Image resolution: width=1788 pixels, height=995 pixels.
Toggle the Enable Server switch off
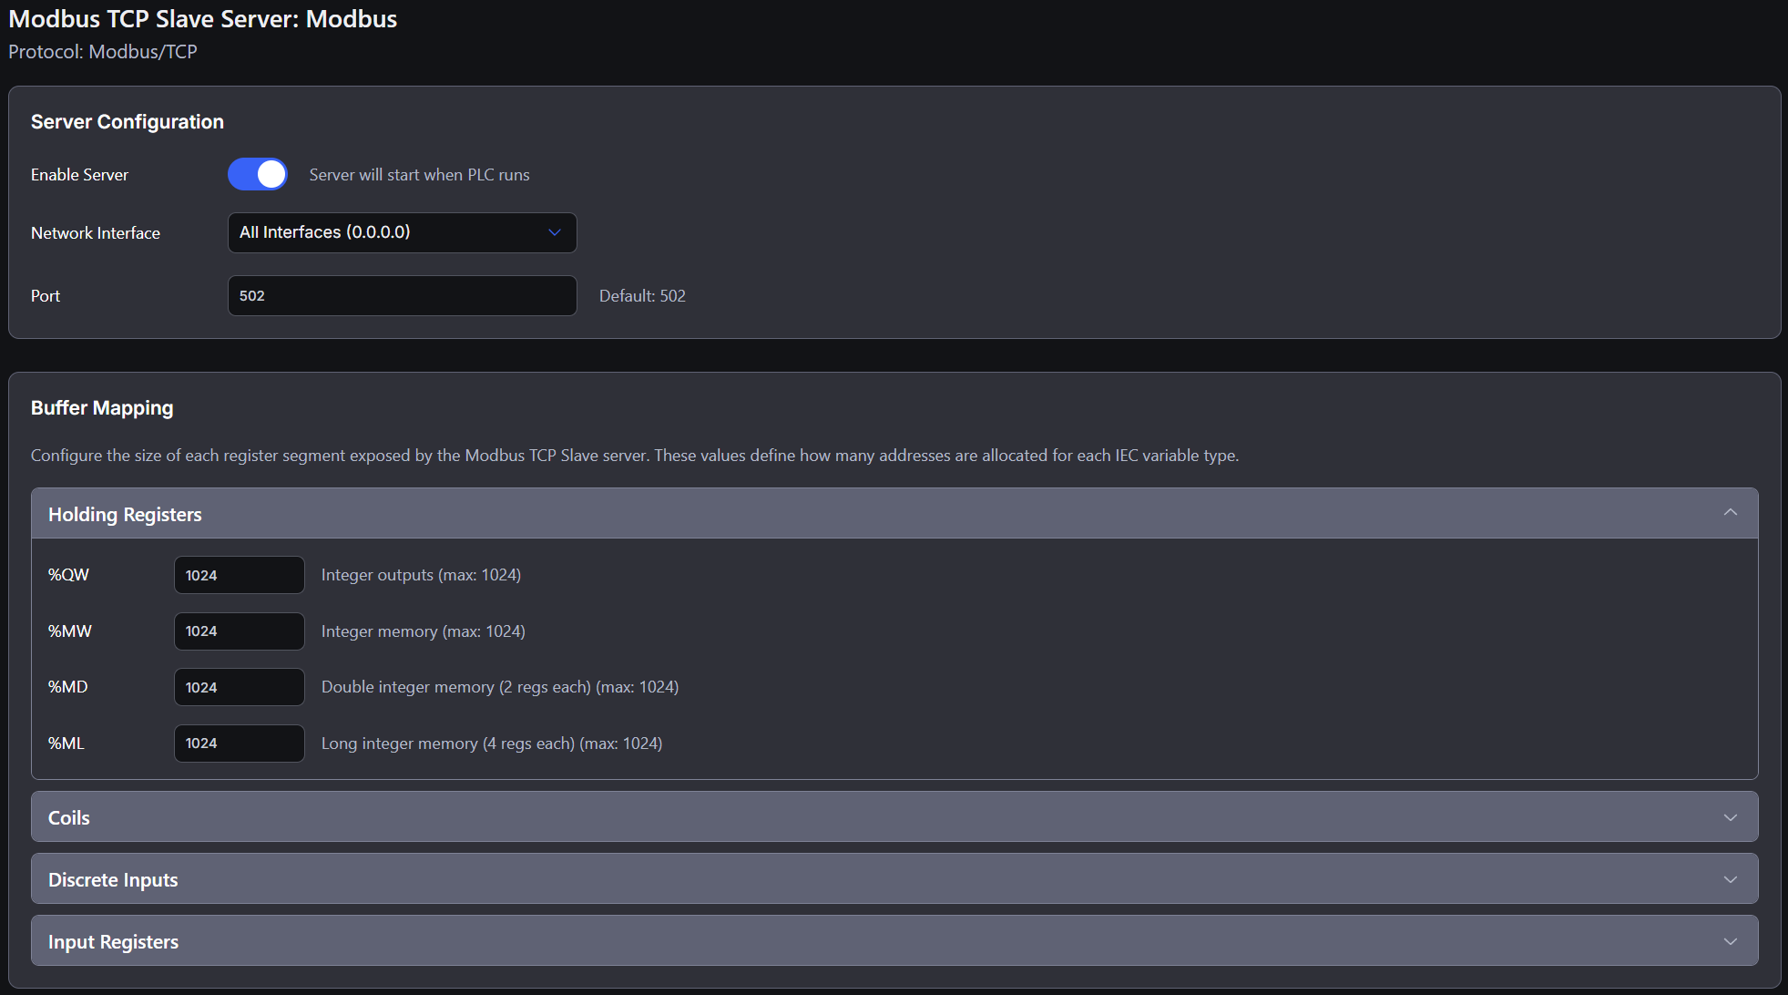pos(258,174)
